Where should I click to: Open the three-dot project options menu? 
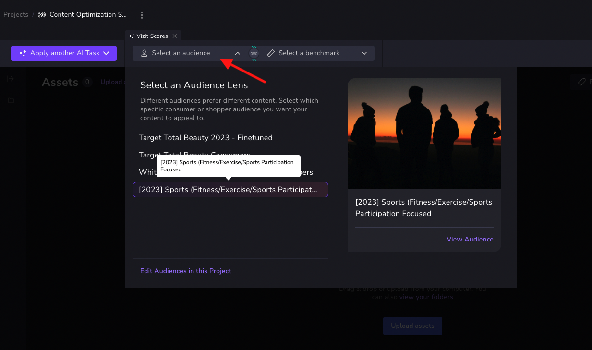click(142, 15)
